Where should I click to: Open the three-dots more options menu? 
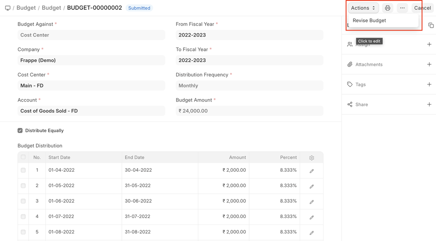(x=402, y=8)
